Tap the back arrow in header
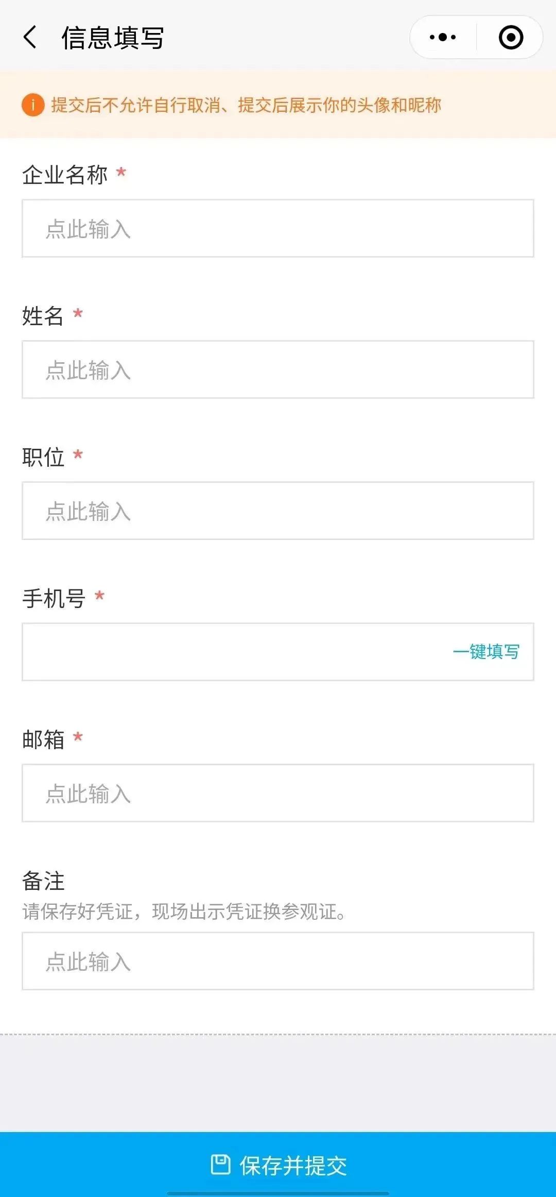Screen dimensions: 556x1197 pos(30,38)
